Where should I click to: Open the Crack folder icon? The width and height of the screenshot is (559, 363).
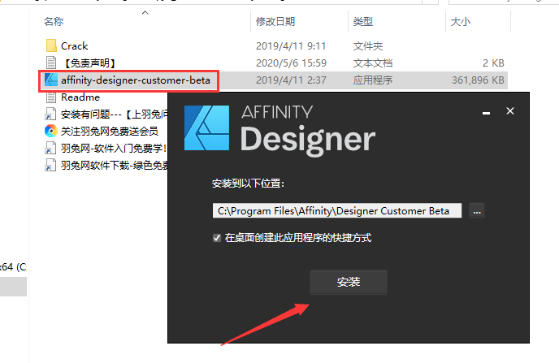[51, 45]
